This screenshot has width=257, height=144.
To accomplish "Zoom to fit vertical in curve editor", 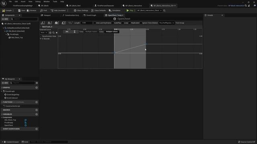I will coord(75,32).
